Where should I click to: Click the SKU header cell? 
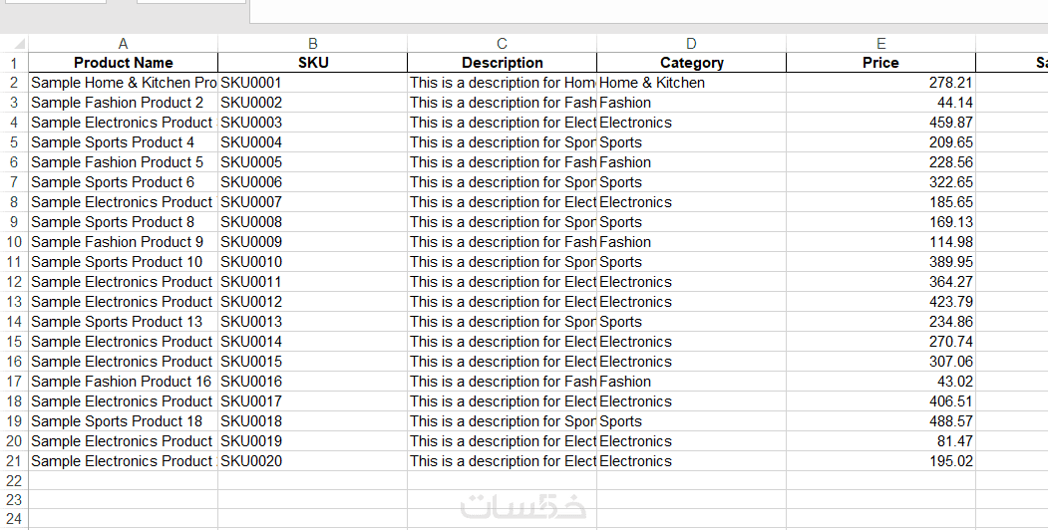312,63
